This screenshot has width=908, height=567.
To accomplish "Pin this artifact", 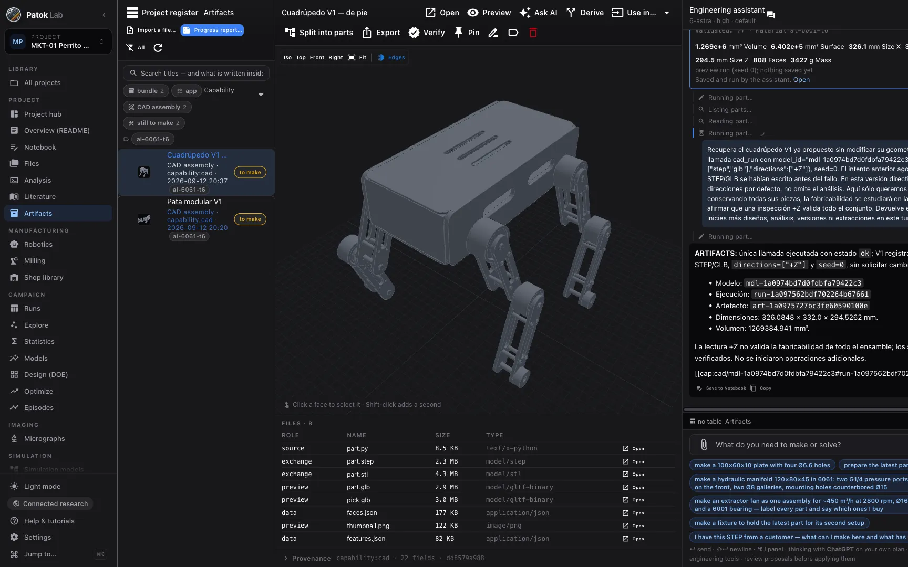I will (467, 33).
